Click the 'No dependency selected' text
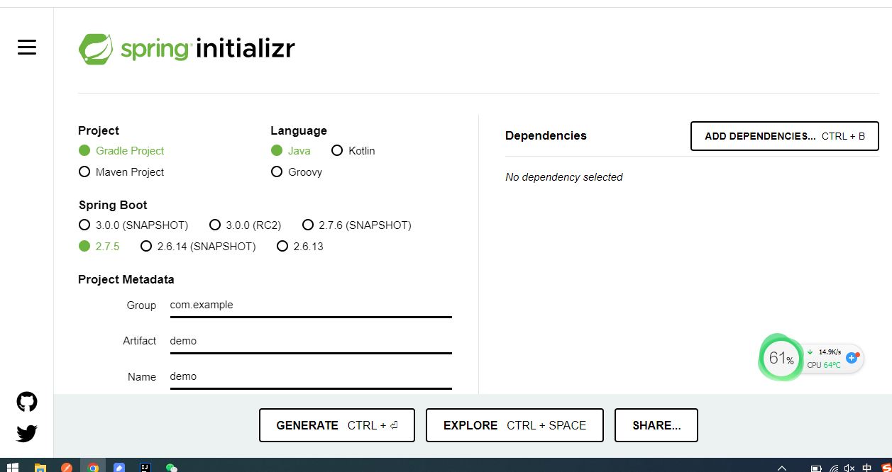 (x=563, y=177)
